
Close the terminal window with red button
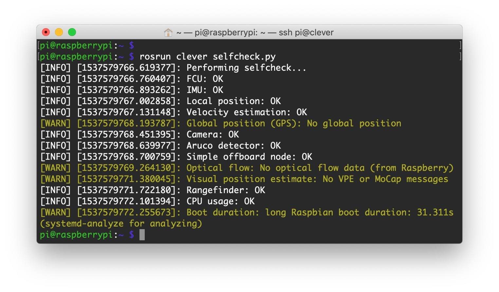(x=46, y=32)
